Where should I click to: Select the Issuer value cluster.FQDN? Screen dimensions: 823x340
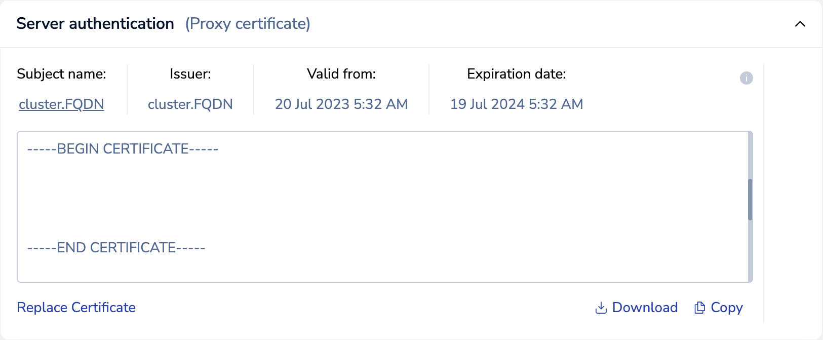[x=190, y=104]
